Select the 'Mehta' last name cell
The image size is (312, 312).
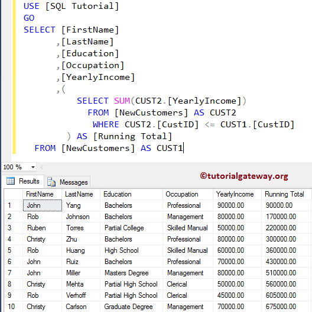point(81,284)
